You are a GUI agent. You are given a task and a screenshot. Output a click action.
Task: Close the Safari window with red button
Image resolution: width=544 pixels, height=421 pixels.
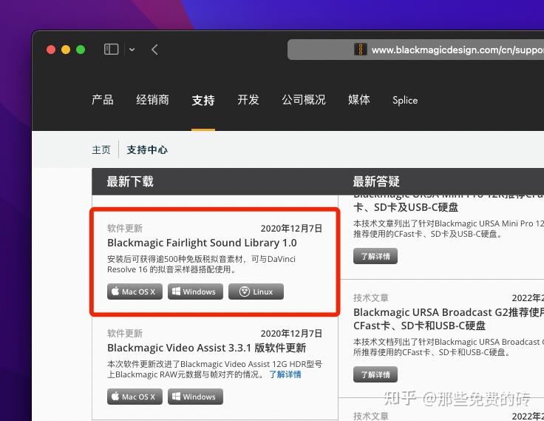tap(51, 50)
